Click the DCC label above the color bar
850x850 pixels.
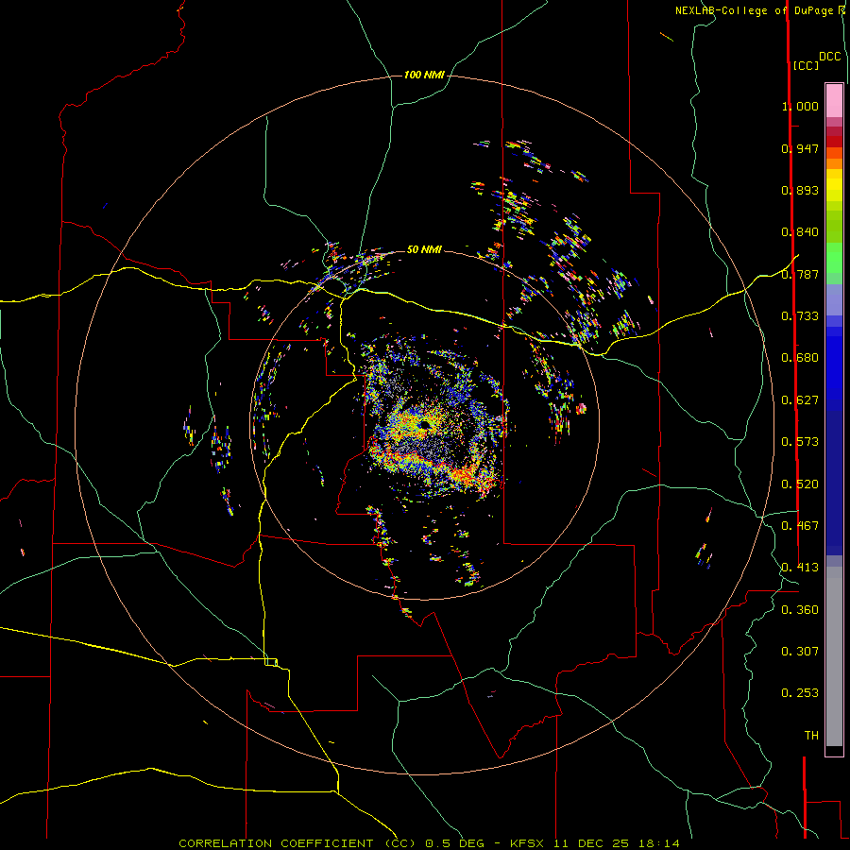tap(830, 57)
